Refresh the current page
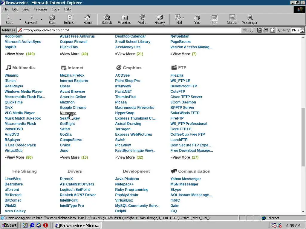306x229 pixels. click(70, 19)
